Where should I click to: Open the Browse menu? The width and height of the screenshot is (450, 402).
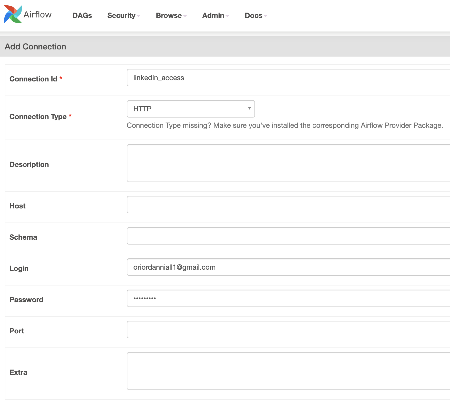pyautogui.click(x=171, y=15)
